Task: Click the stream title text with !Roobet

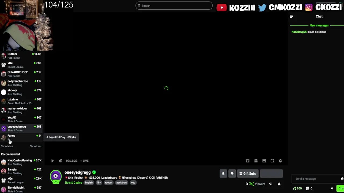Action: (116, 178)
